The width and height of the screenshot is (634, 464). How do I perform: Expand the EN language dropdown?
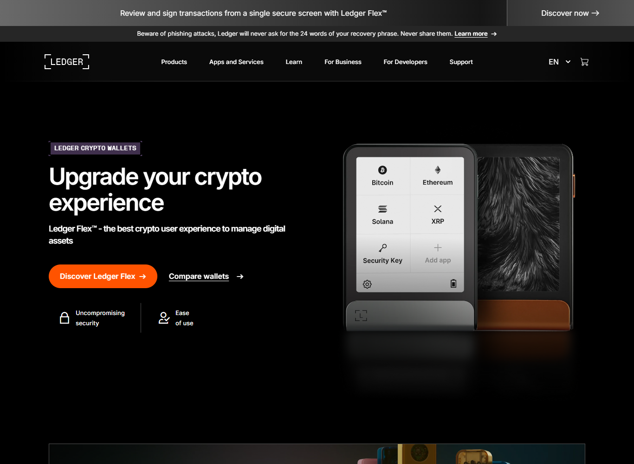coord(559,62)
